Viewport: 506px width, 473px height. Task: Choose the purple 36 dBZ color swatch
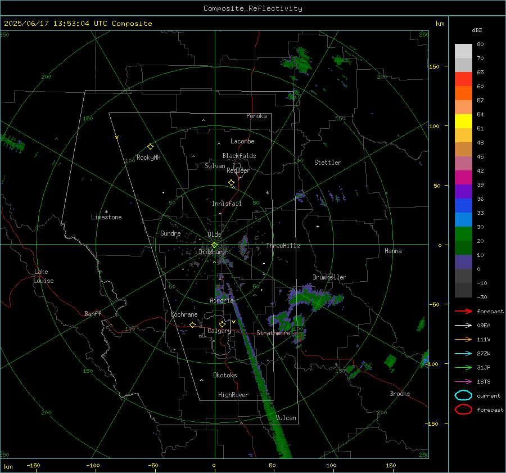(x=463, y=191)
